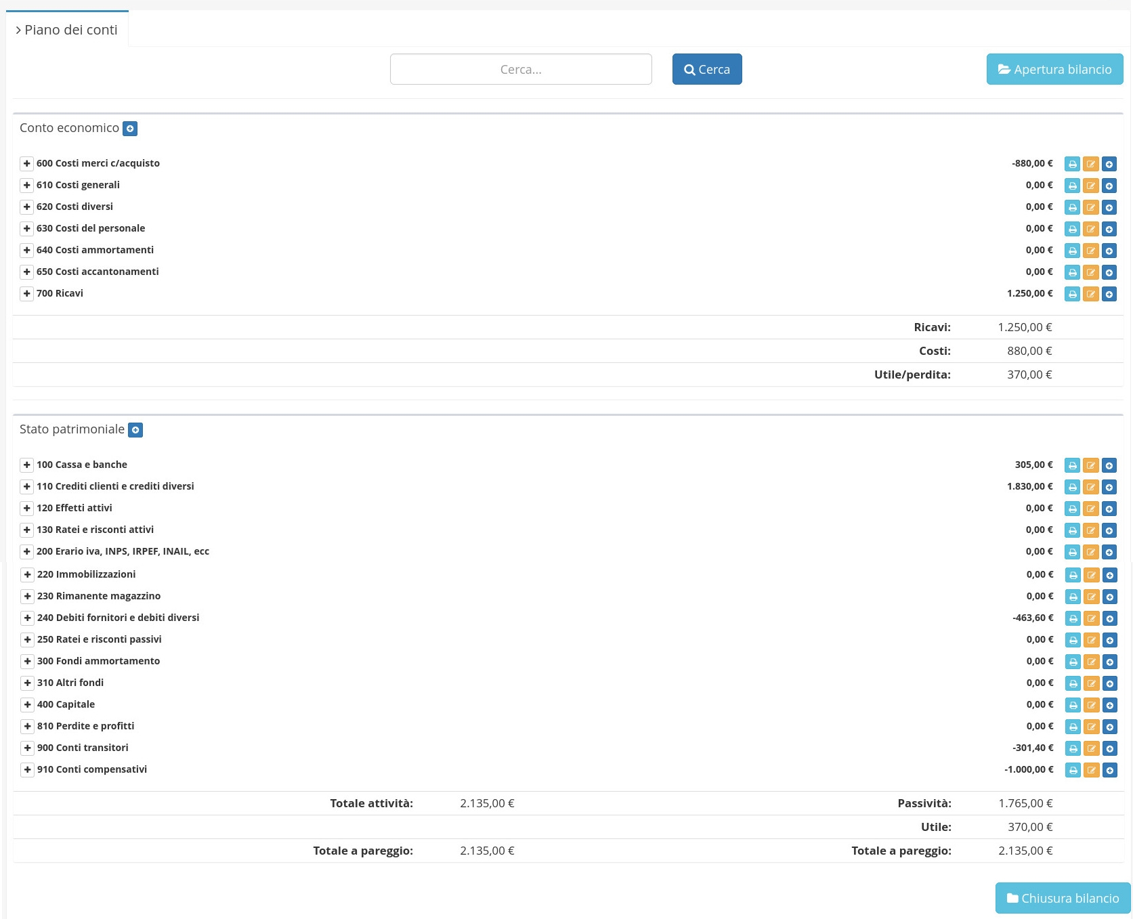This screenshot has height=919, width=1133.
Task: Print the 900 Conti transitori account
Action: 1073,748
